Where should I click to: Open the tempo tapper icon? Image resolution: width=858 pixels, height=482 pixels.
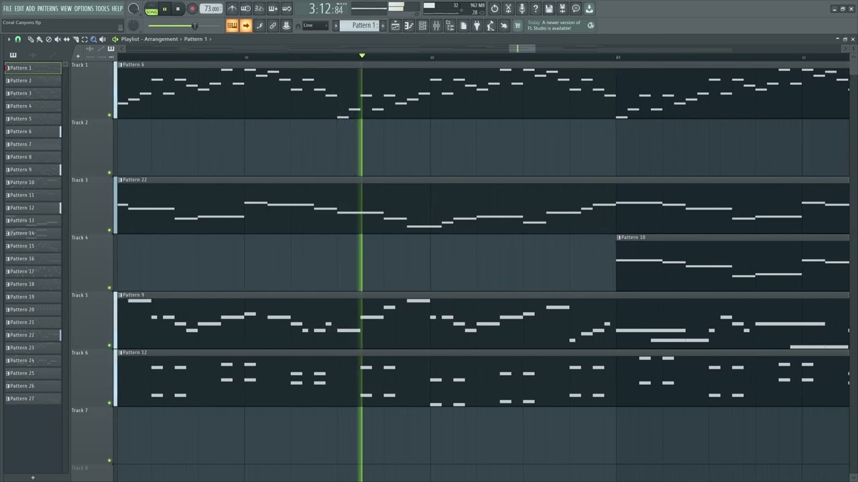pyautogui.click(x=491, y=25)
